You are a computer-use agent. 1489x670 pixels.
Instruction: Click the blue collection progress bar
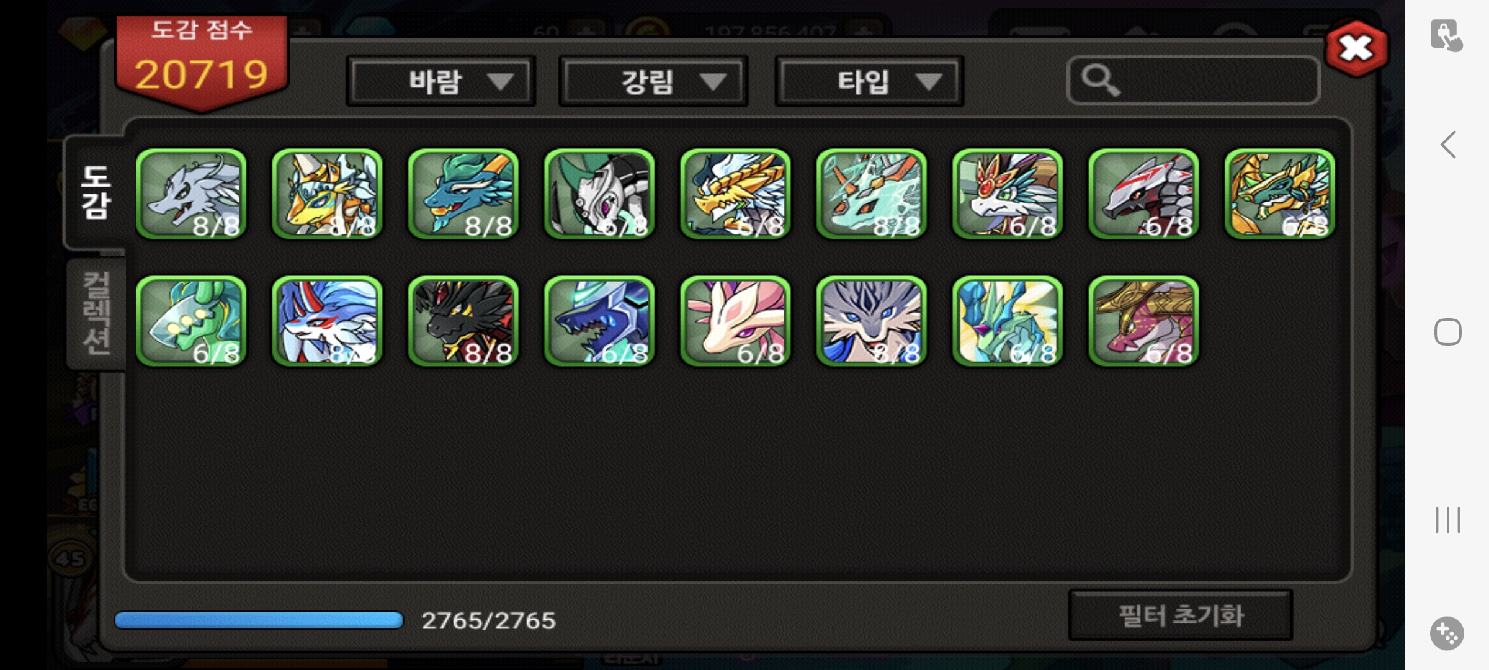[x=259, y=620]
